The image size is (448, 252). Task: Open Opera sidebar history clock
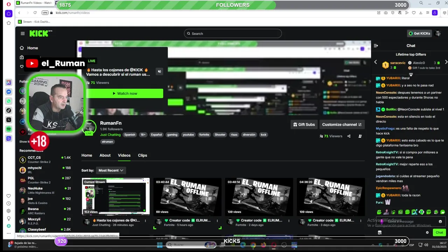pyautogui.click(x=9, y=203)
